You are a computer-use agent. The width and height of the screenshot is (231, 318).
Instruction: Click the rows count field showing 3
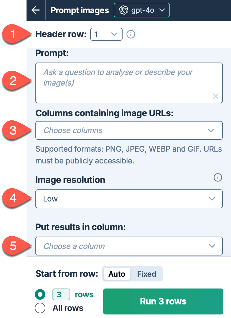point(61,294)
